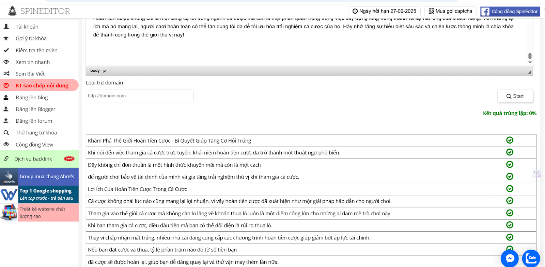Image resolution: width=545 pixels, height=267 pixels.
Task: Click check icon for Tham gia vào thế giới row
Action: click(510, 213)
